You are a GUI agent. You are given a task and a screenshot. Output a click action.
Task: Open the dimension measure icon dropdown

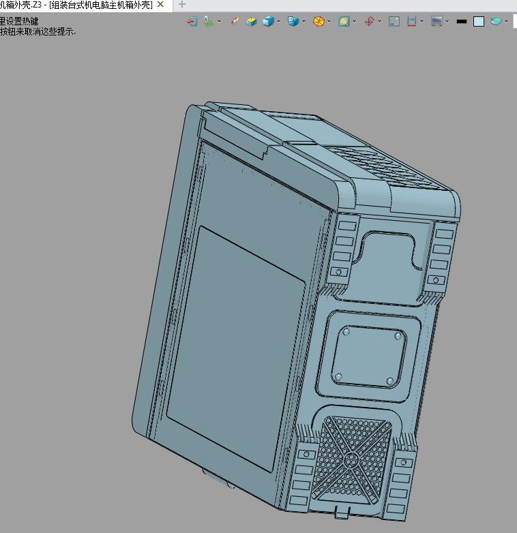click(x=422, y=22)
